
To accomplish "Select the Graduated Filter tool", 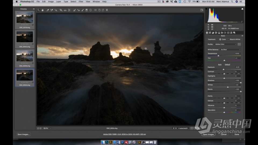I will pyautogui.click(x=87, y=10).
